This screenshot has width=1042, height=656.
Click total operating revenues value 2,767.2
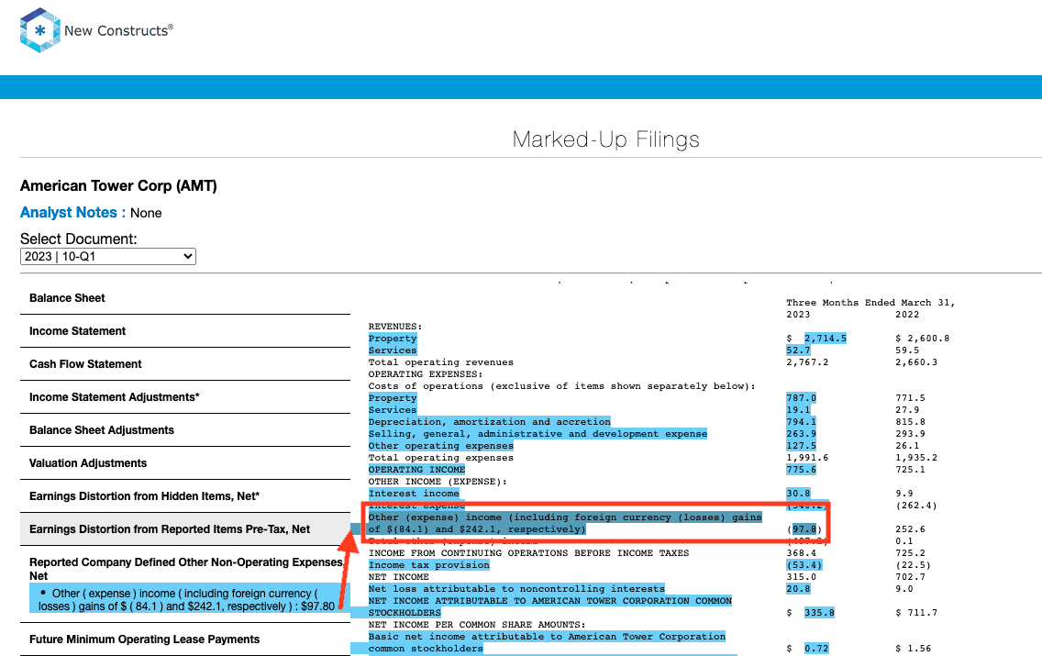[x=807, y=362]
